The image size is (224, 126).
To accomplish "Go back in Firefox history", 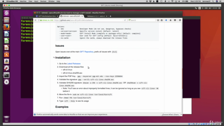I will [36, 20].
